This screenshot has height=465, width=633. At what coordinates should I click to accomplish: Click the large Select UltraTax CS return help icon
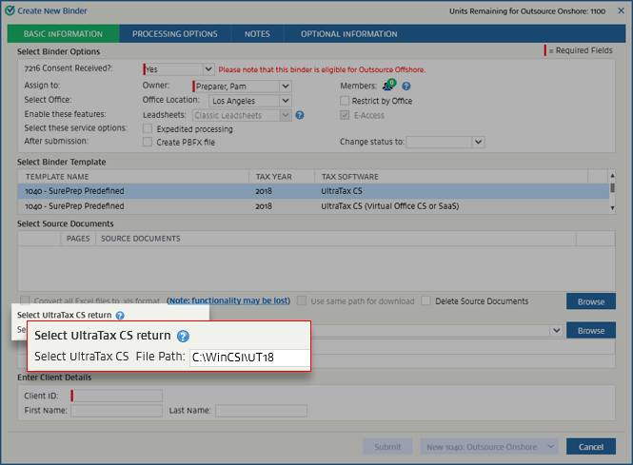[x=183, y=336]
